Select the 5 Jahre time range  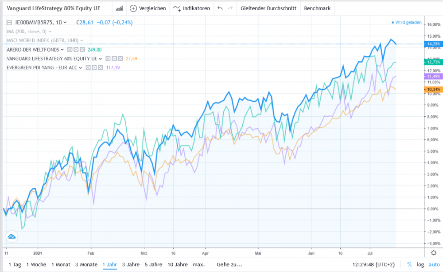(x=153, y=264)
